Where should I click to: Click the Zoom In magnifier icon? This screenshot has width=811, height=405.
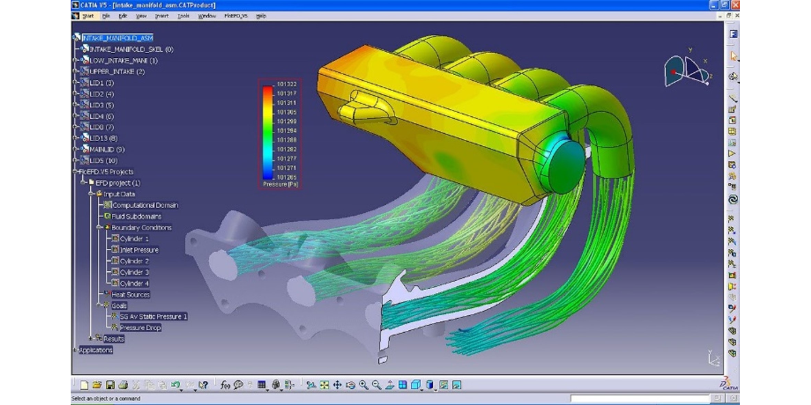point(363,384)
